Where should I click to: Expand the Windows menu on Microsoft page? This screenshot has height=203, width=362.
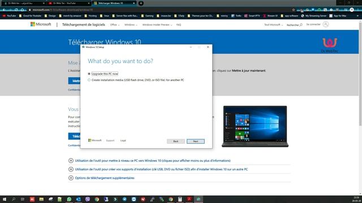pyautogui.click(x=131, y=25)
